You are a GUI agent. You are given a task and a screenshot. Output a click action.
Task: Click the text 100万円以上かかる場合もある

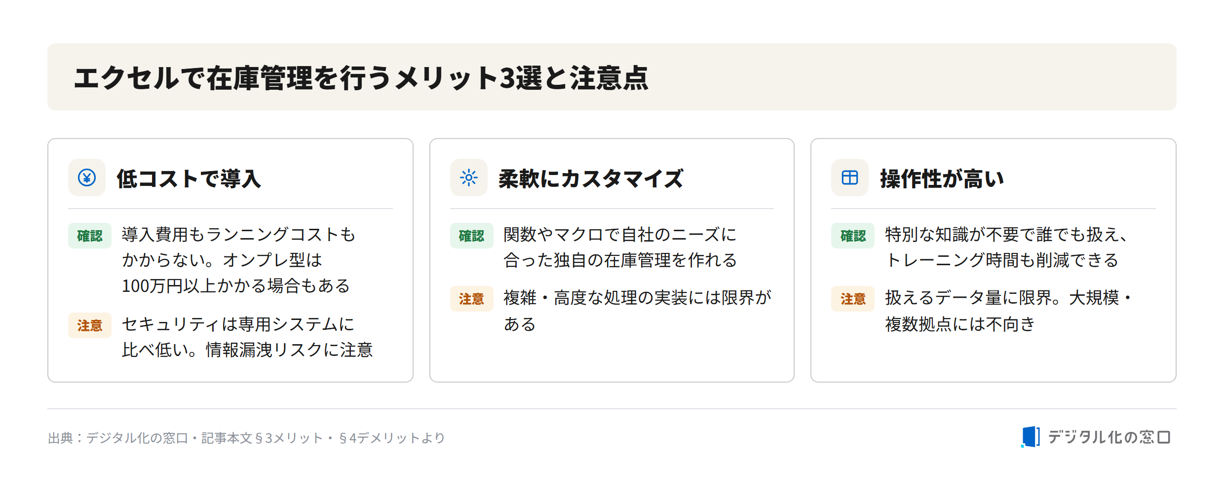[236, 286]
